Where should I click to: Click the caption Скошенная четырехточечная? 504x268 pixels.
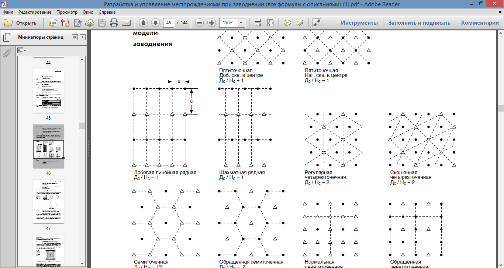pyautogui.click(x=411, y=175)
